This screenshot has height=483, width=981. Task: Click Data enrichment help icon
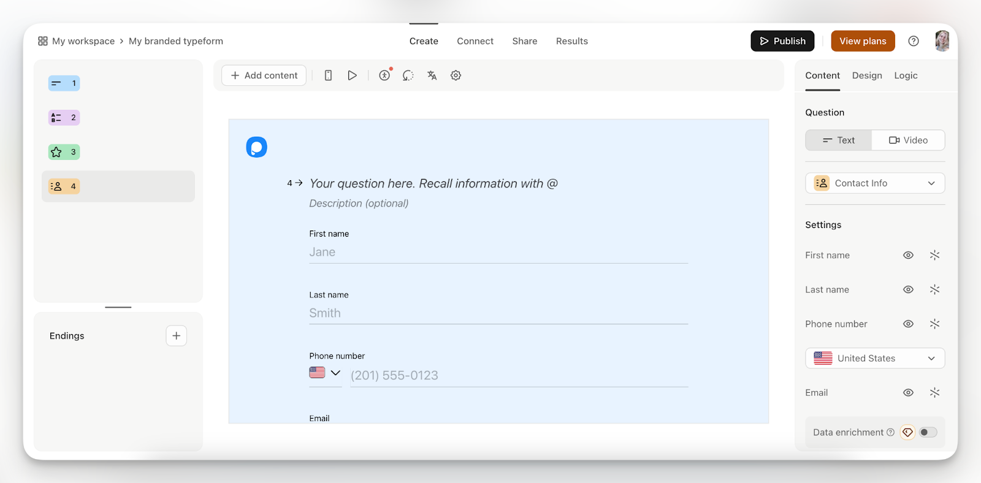click(891, 432)
